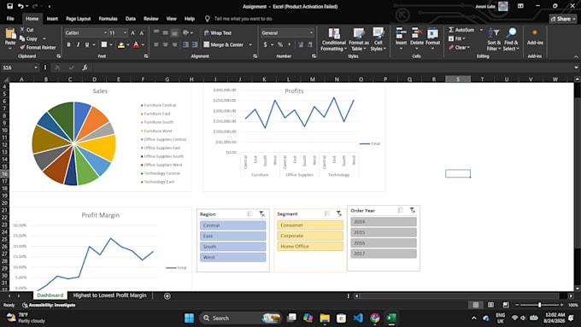The height and width of the screenshot is (327, 581).
Task: Add a new sheet with the plus icon
Action: coord(167,296)
